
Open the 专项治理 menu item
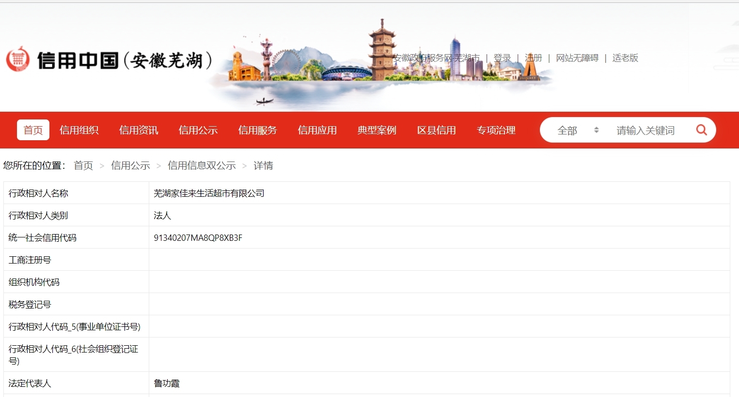tap(496, 130)
